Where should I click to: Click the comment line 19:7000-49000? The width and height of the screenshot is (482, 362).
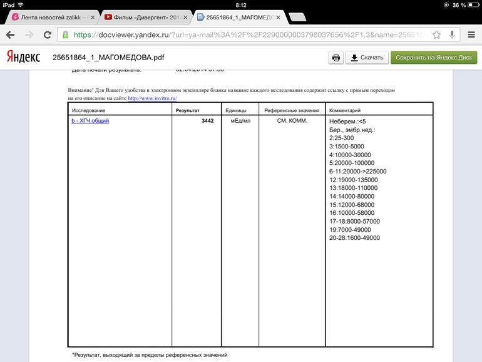pyautogui.click(x=350, y=229)
